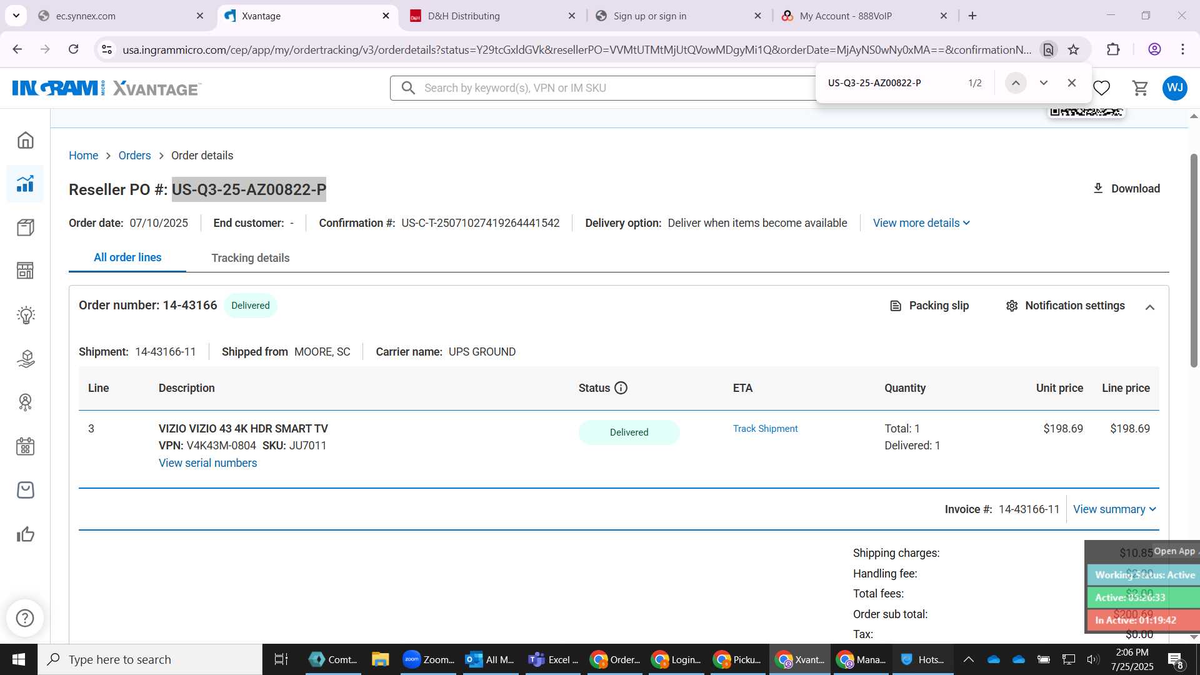Switch to My Account - 888VoIP tab

[866, 16]
